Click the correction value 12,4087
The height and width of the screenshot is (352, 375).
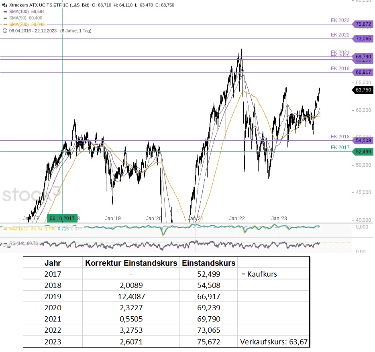[x=131, y=296]
